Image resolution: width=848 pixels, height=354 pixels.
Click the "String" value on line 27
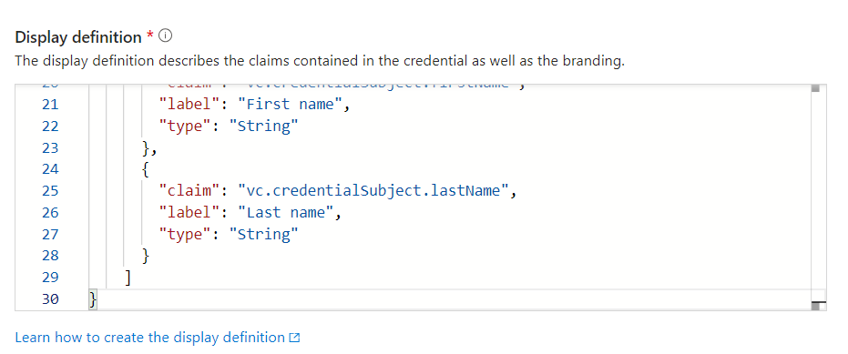(263, 234)
